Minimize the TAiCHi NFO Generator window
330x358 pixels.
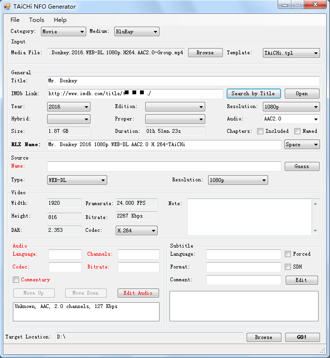pos(285,5)
